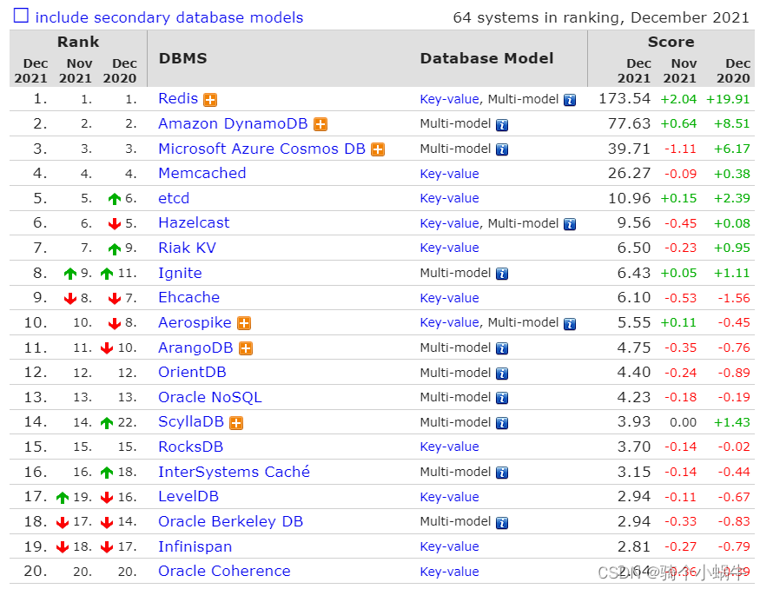760x589 pixels.
Task: Click the Database Model column header
Action: coord(486,58)
